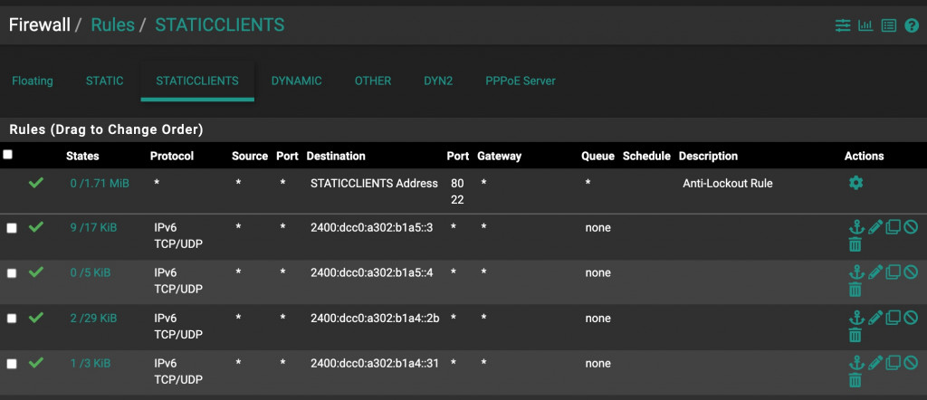Click the Rules breadcrumb link

pyautogui.click(x=111, y=24)
